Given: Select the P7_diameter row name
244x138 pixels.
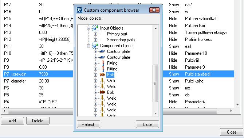Looking at the screenshot, I should 15,81.
